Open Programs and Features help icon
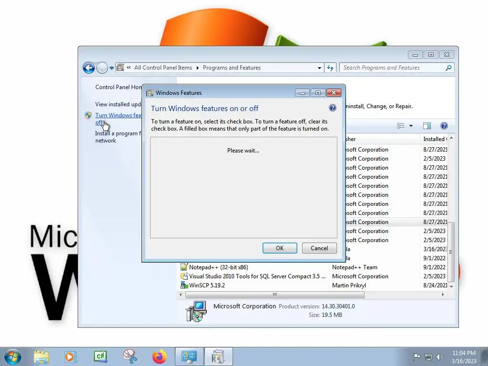Viewport: 488px width, 366px height. coord(444,126)
